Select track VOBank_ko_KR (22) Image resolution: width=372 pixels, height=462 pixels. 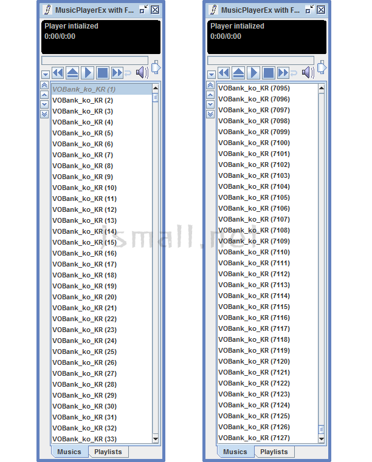pyautogui.click(x=102, y=319)
